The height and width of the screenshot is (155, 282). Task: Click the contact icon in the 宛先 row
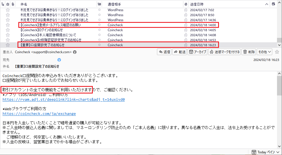click(59, 60)
